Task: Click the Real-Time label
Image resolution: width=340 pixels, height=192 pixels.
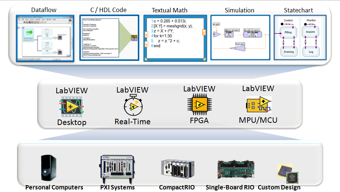Action: [x=132, y=122]
